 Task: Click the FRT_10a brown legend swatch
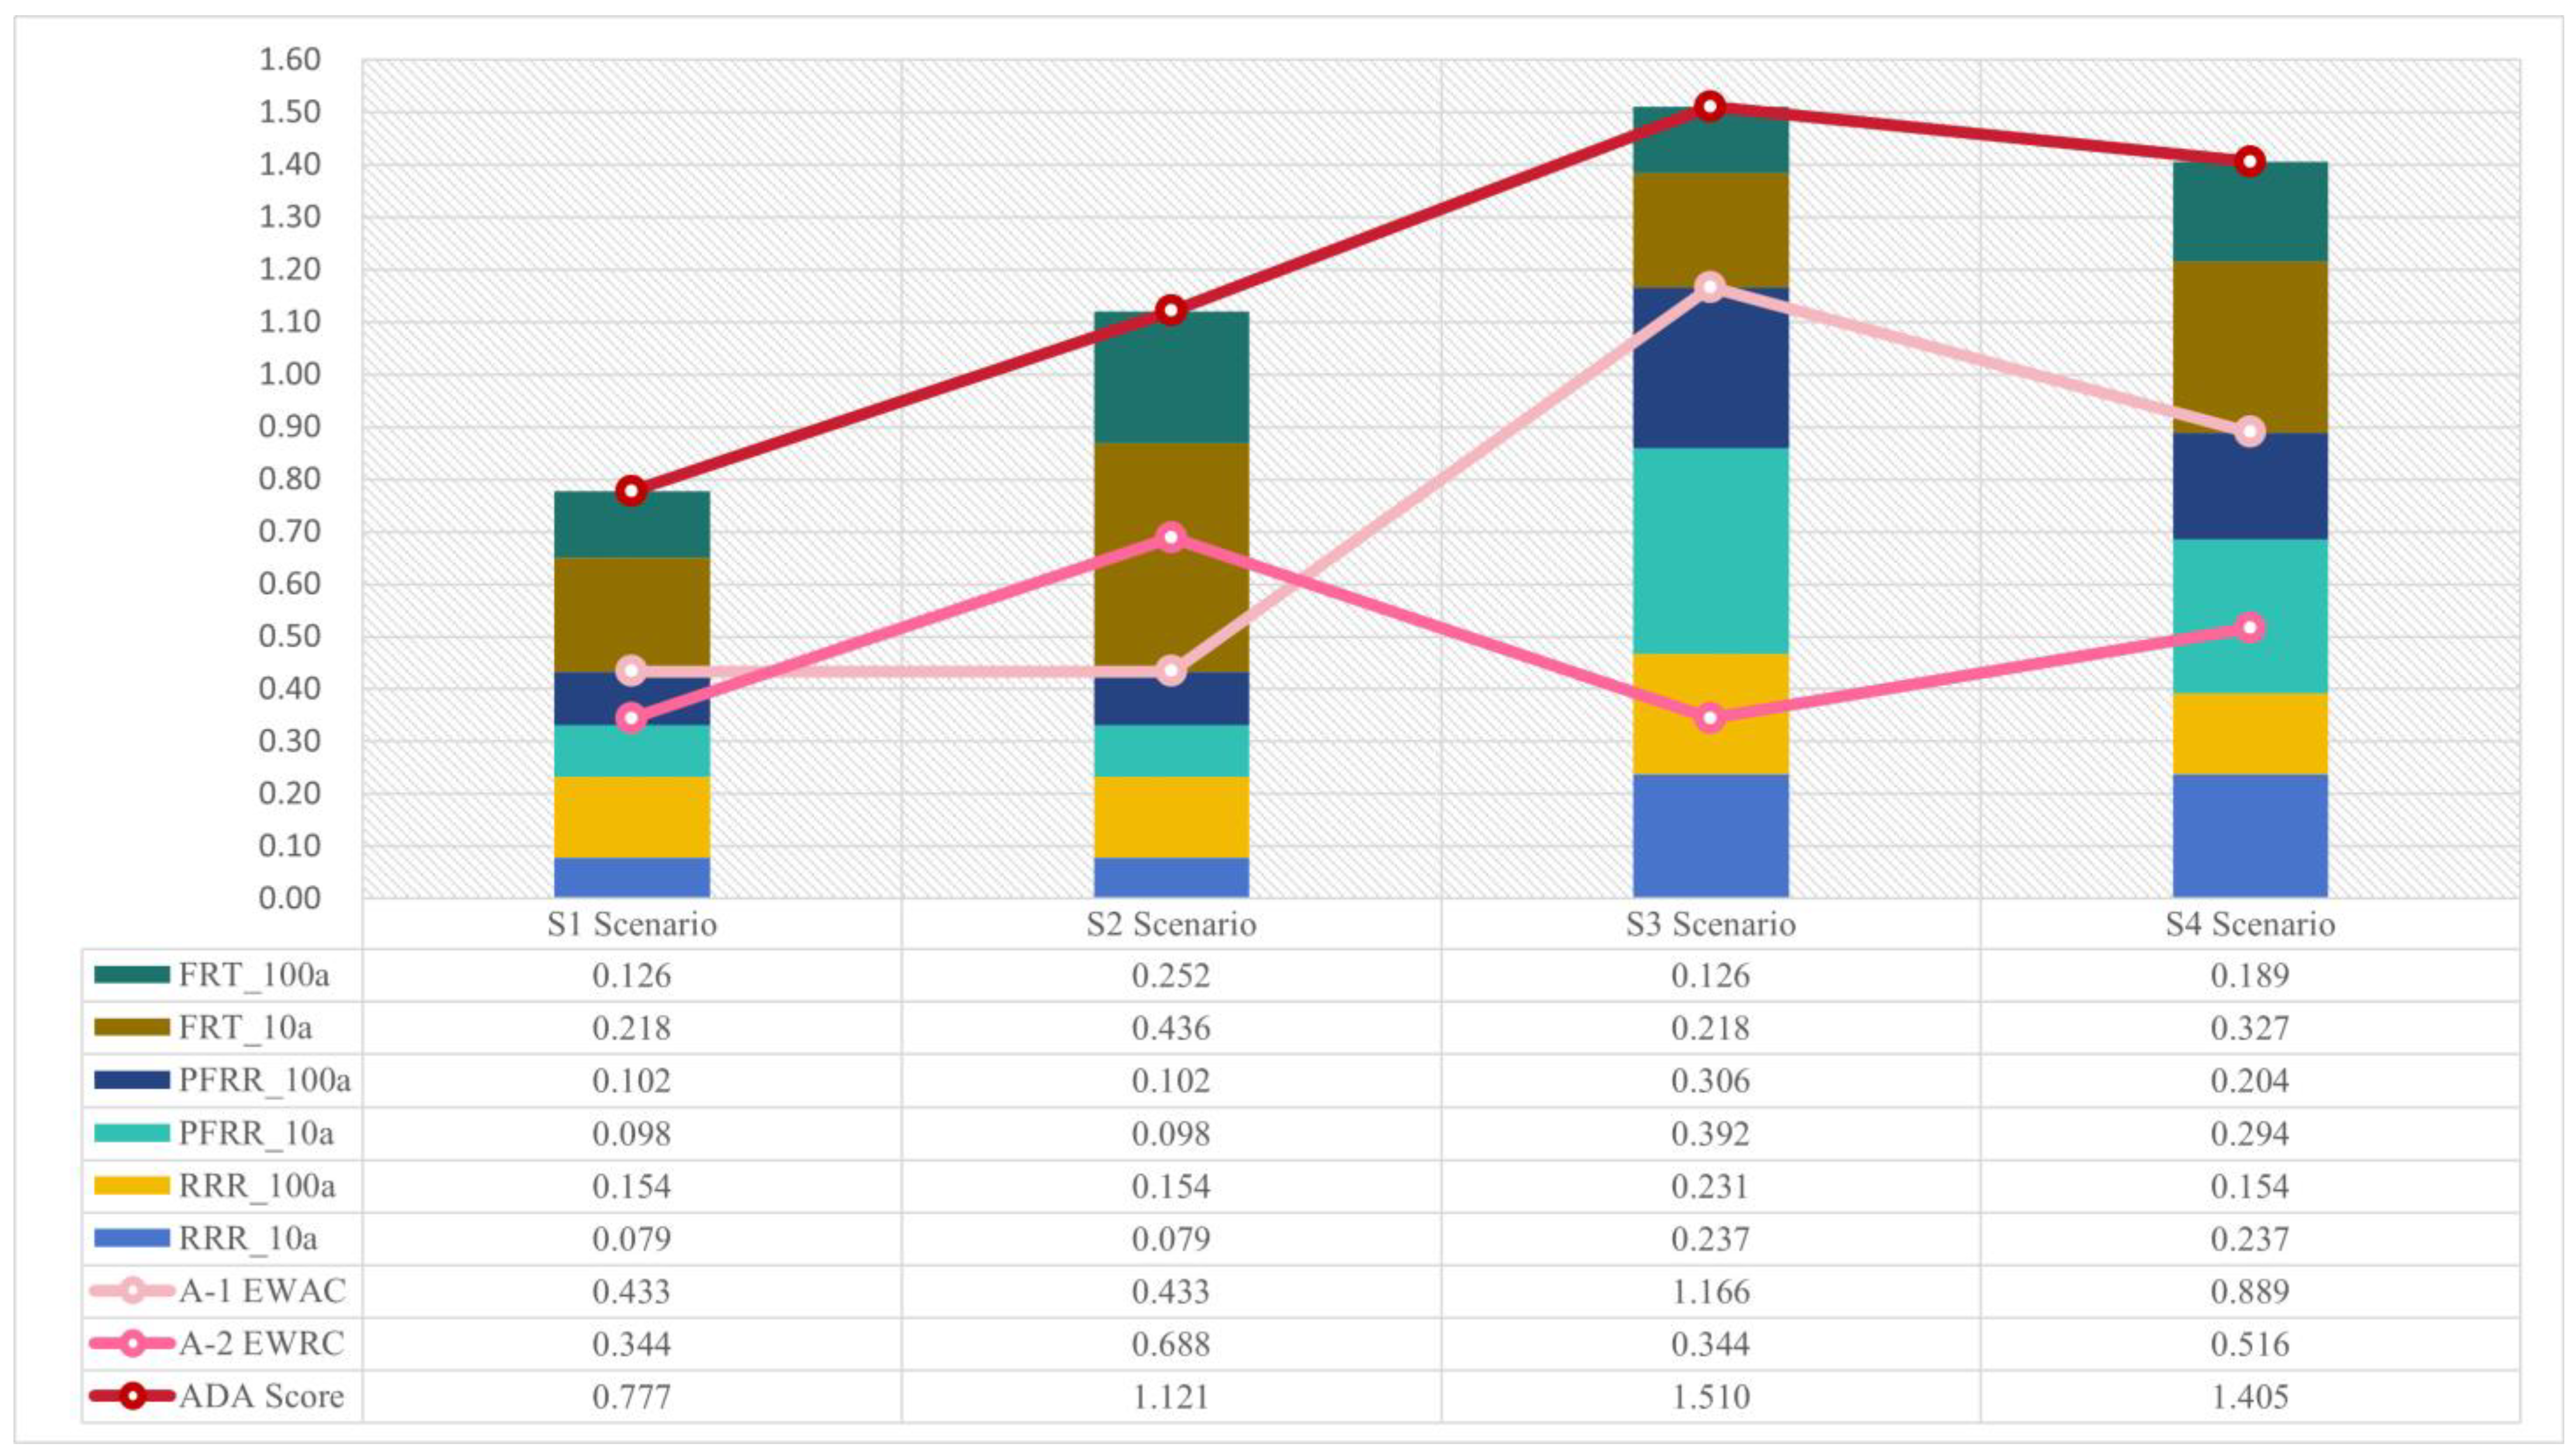(131, 1027)
